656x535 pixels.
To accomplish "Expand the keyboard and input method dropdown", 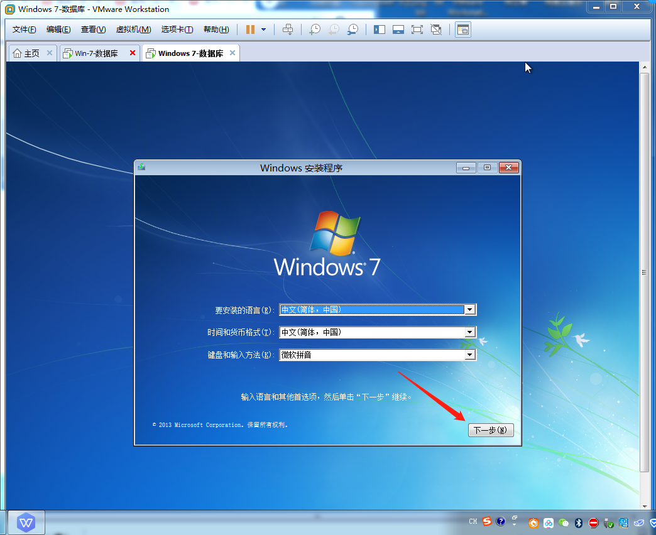I will click(x=469, y=355).
